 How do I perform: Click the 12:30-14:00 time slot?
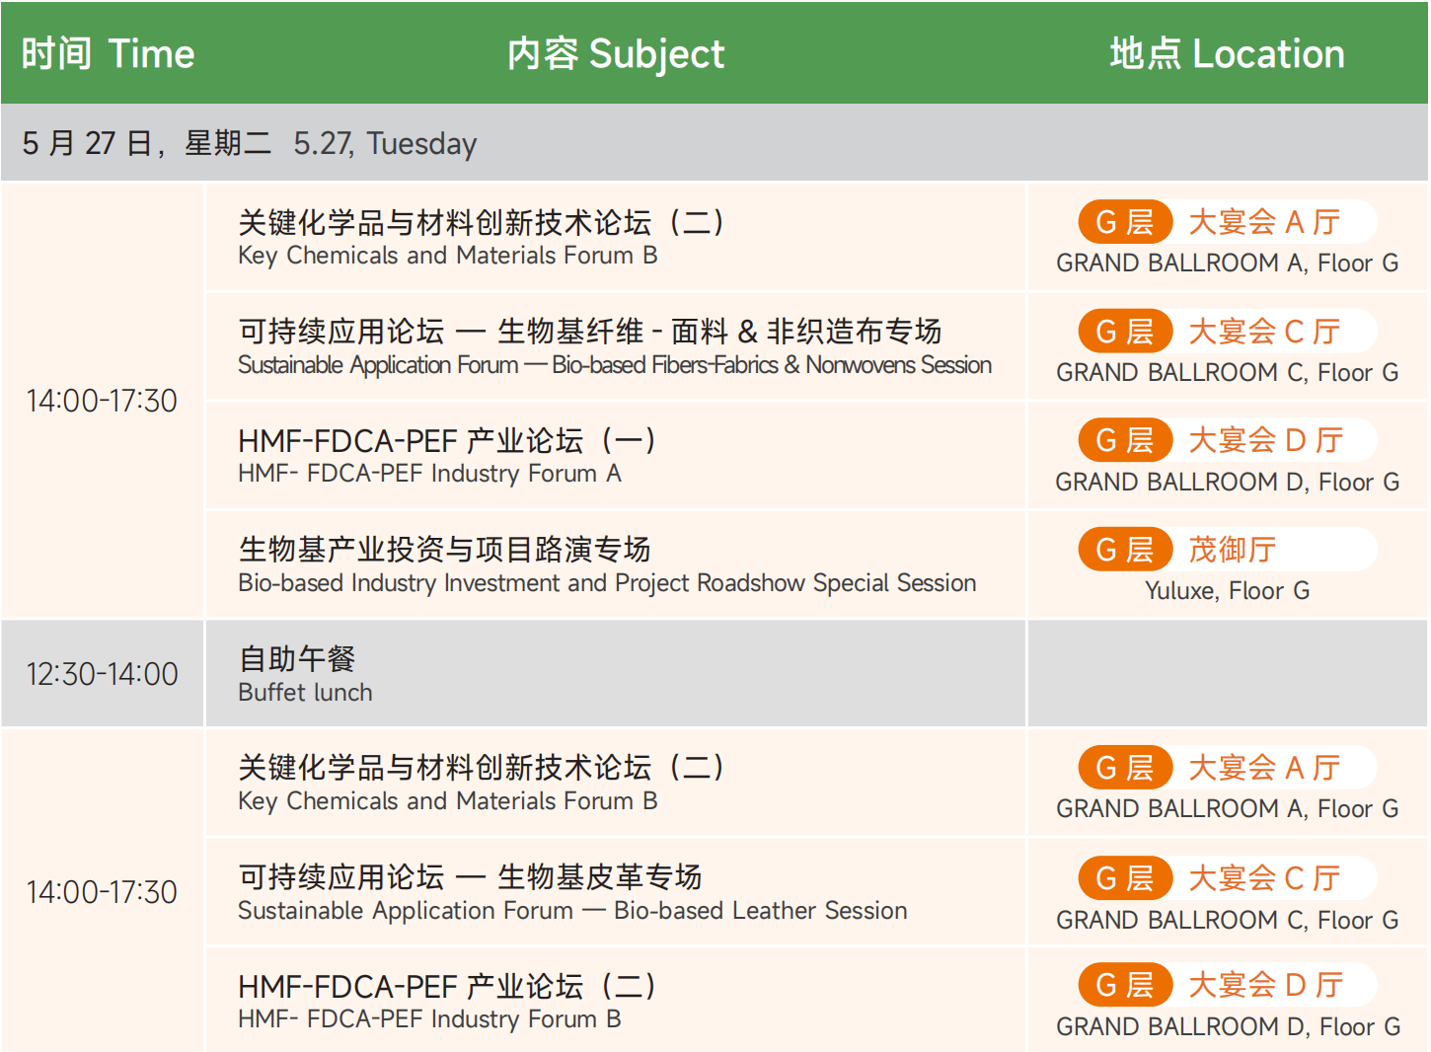coord(102,674)
